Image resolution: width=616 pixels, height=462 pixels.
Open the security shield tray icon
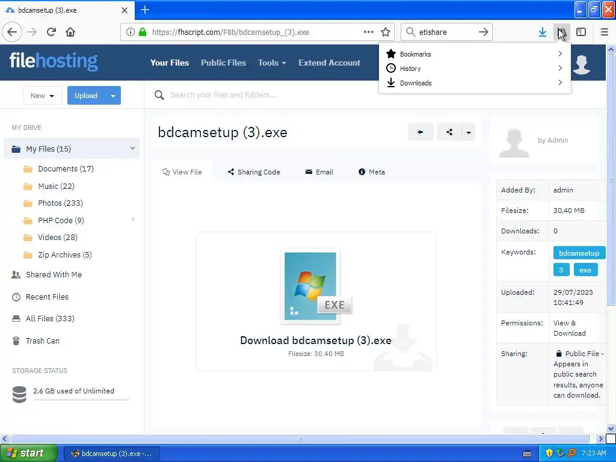[549, 453]
